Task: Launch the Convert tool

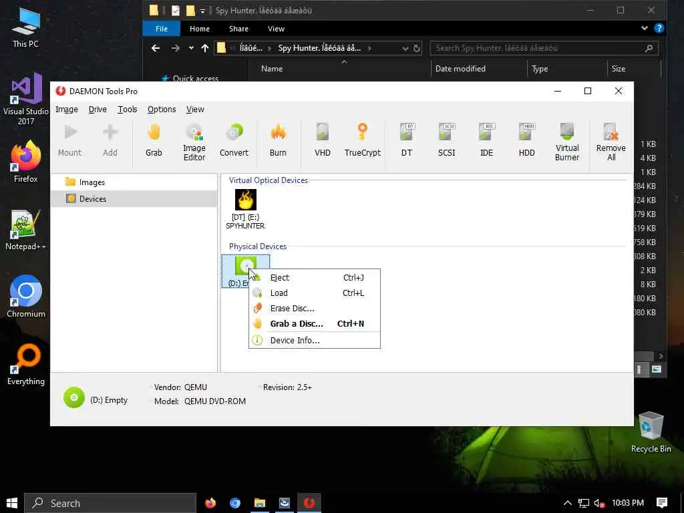Action: 234,140
